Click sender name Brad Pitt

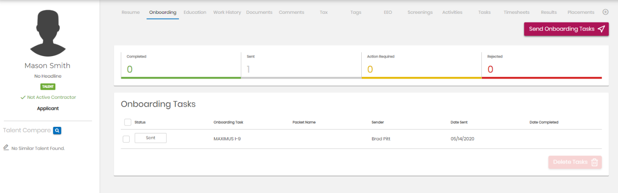click(x=382, y=139)
